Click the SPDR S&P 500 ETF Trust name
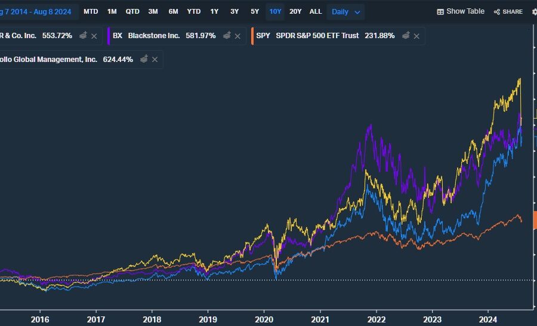 click(317, 36)
